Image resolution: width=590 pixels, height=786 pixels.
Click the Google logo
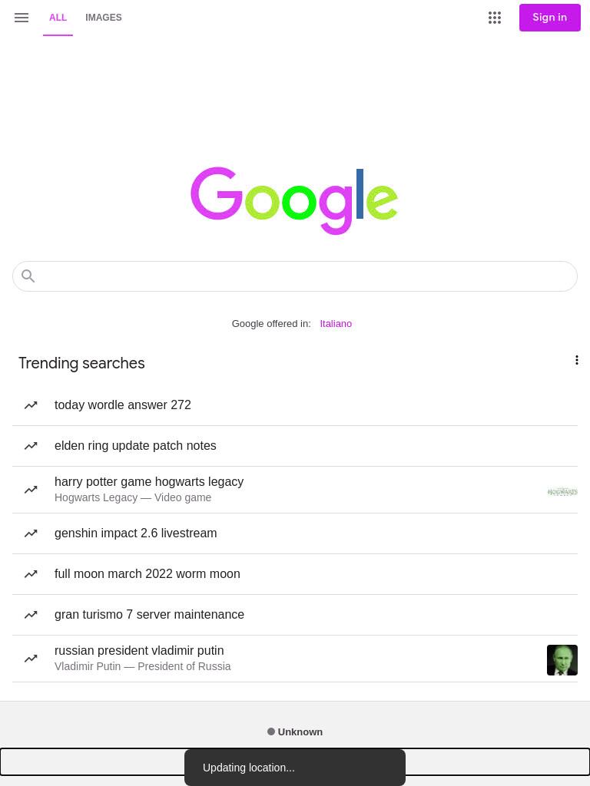[x=294, y=200]
